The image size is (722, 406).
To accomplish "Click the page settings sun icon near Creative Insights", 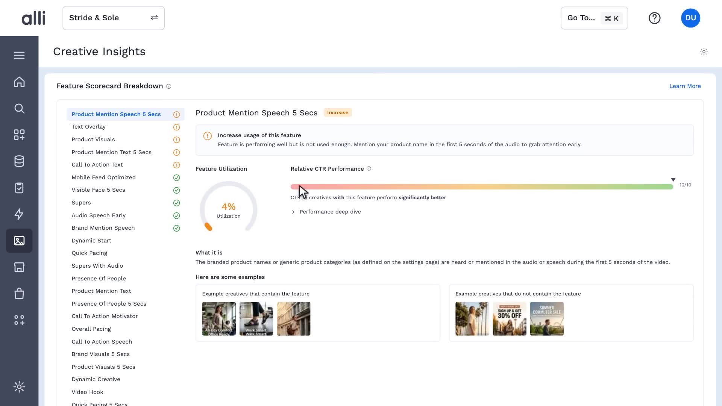I will [x=704, y=52].
